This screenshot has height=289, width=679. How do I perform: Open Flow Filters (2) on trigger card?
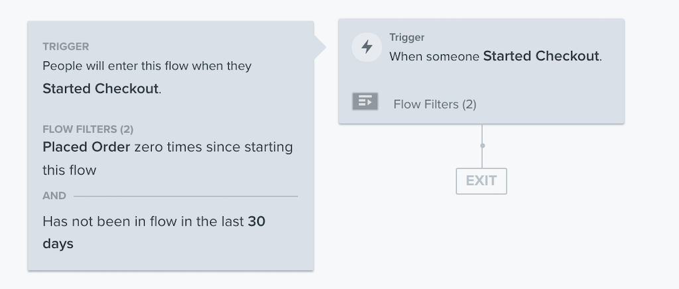click(x=435, y=104)
